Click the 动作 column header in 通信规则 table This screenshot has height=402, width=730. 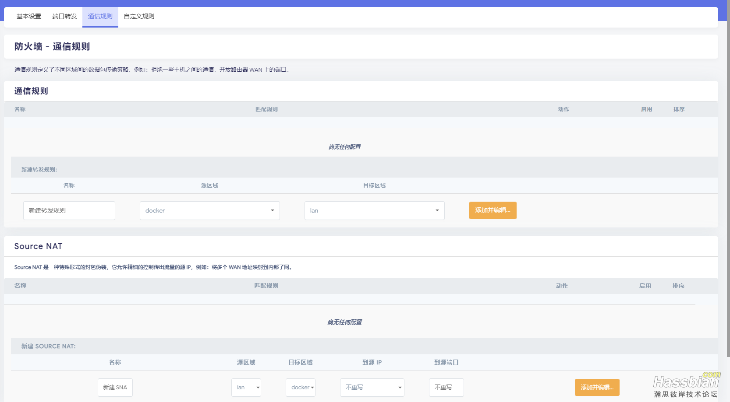563,109
